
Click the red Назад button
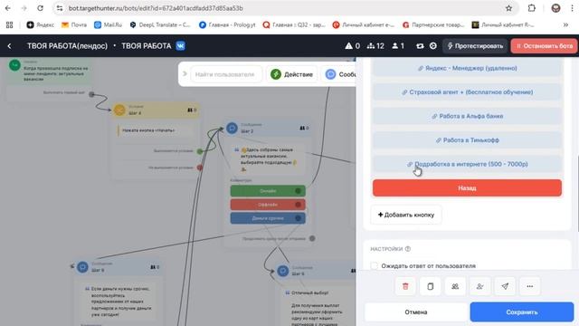[x=467, y=187]
